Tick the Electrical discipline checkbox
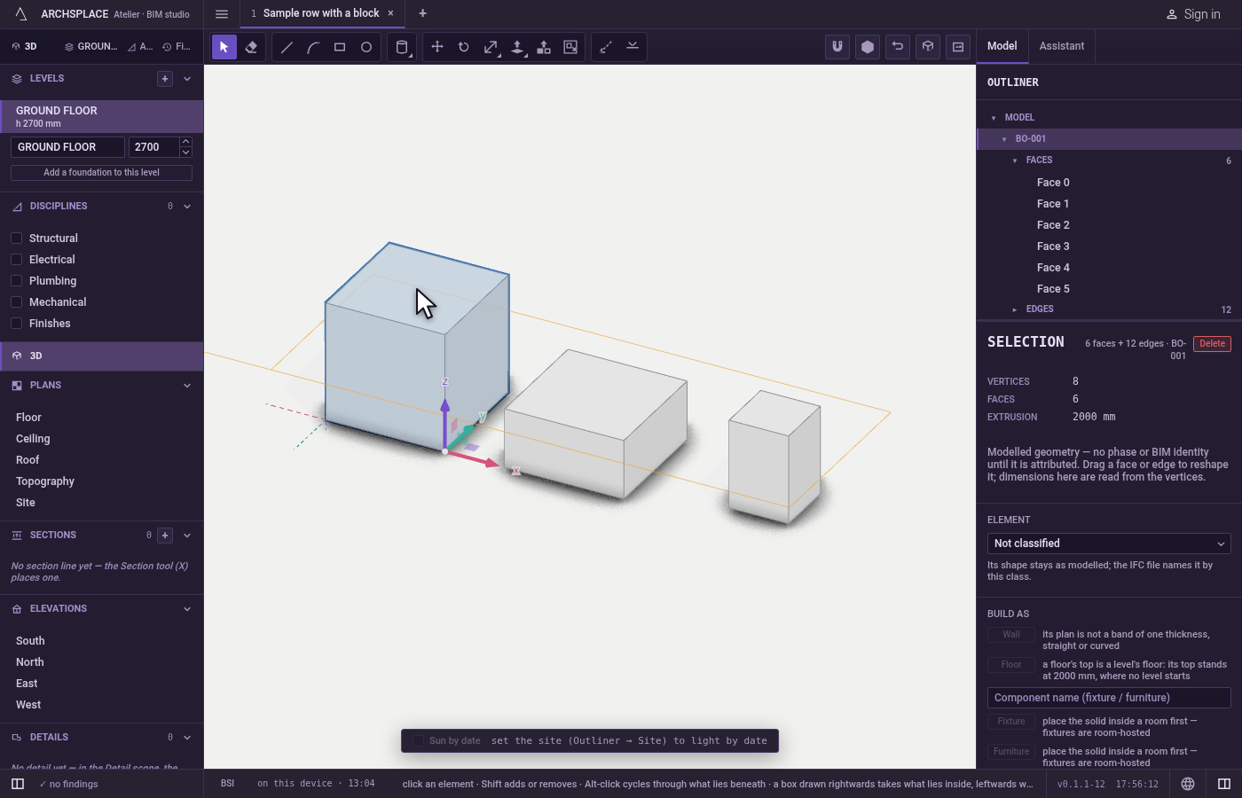The height and width of the screenshot is (798, 1242). click(17, 260)
